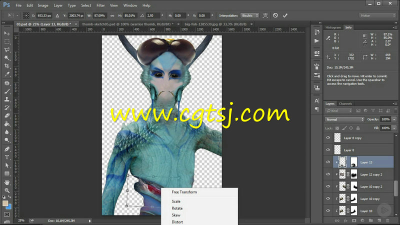The height and width of the screenshot is (225, 400).
Task: Select the Hand tool
Action: point(7,182)
